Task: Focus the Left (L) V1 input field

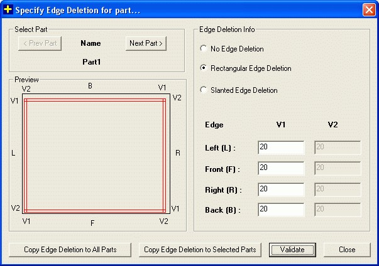Action: (x=281, y=147)
